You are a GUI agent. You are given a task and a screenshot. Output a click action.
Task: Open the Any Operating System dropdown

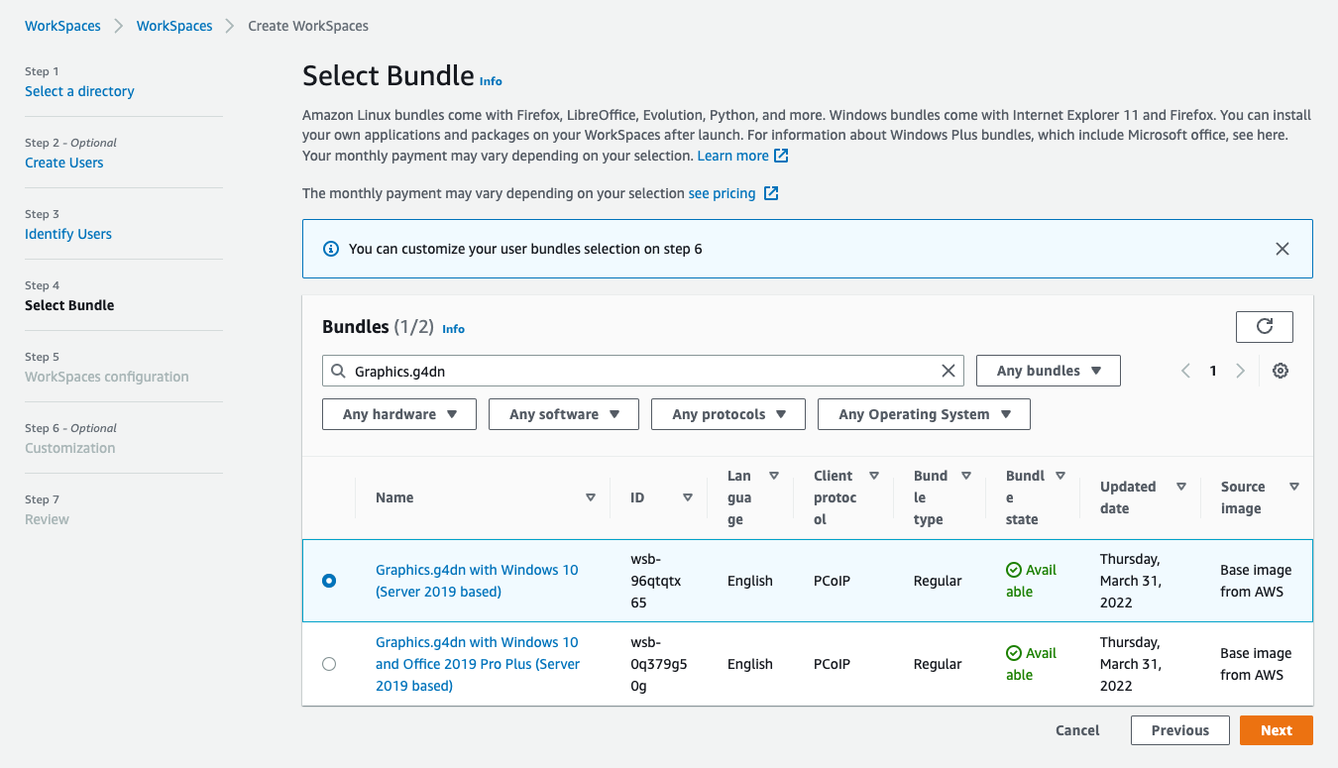coord(924,414)
